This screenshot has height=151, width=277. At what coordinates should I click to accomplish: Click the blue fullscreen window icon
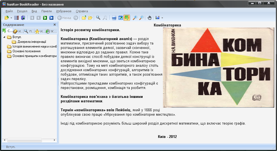tap(120, 18)
